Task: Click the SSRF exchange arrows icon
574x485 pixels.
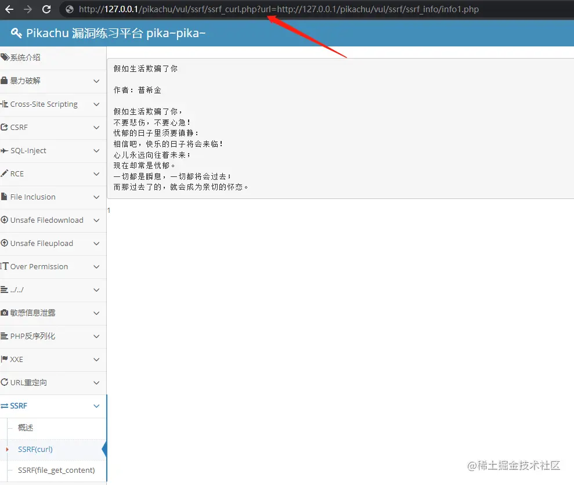Action: coord(5,406)
